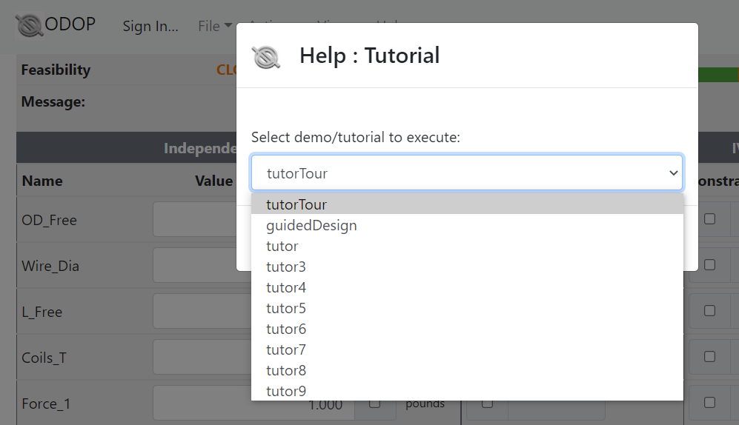This screenshot has width=739, height=425.
Task: Open the tutorial selection combo box
Action: coord(467,173)
